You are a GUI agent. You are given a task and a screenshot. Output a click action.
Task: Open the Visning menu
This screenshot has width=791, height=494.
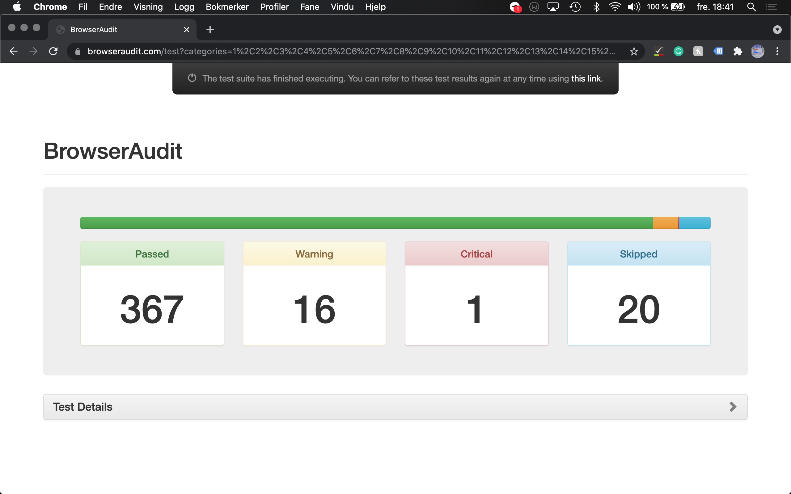pos(148,7)
